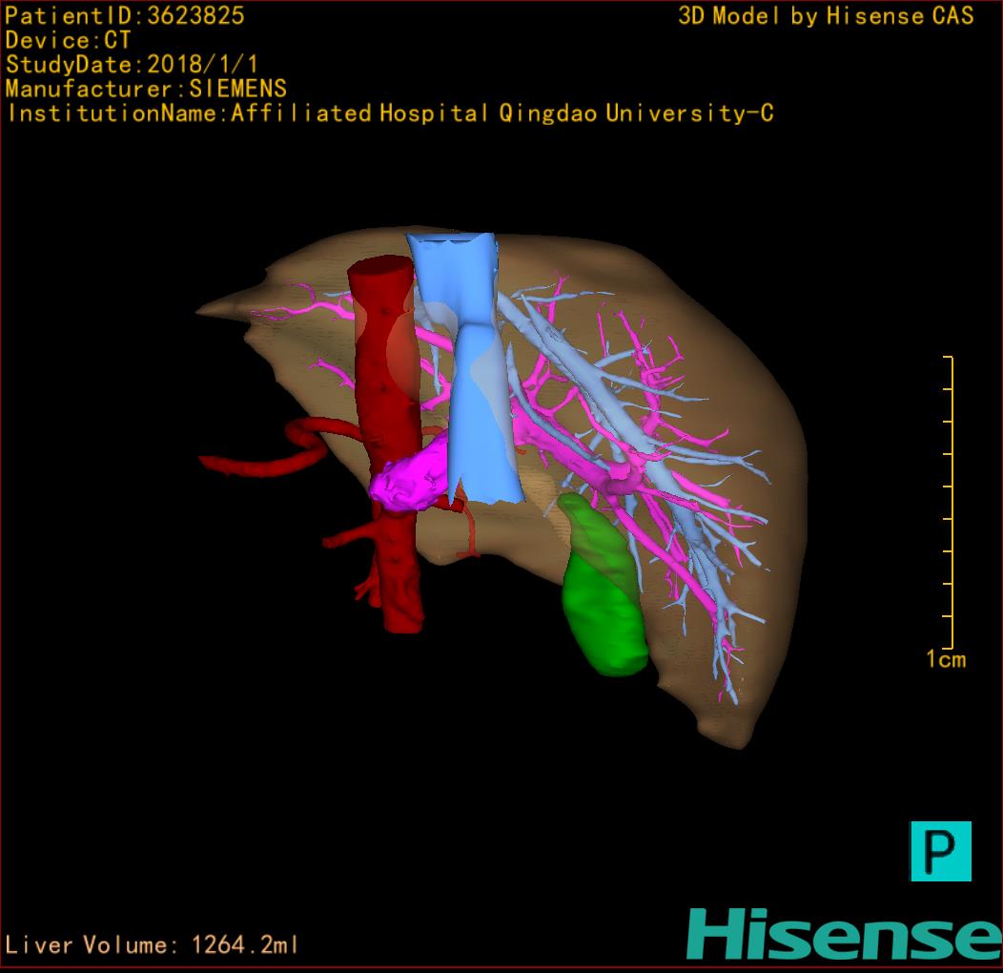The width and height of the screenshot is (1003, 973).
Task: Click the 3D Model by Hisense CAS caption
Action: click(826, 15)
